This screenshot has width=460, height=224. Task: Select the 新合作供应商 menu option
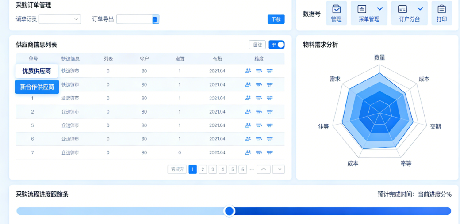pyautogui.click(x=37, y=87)
